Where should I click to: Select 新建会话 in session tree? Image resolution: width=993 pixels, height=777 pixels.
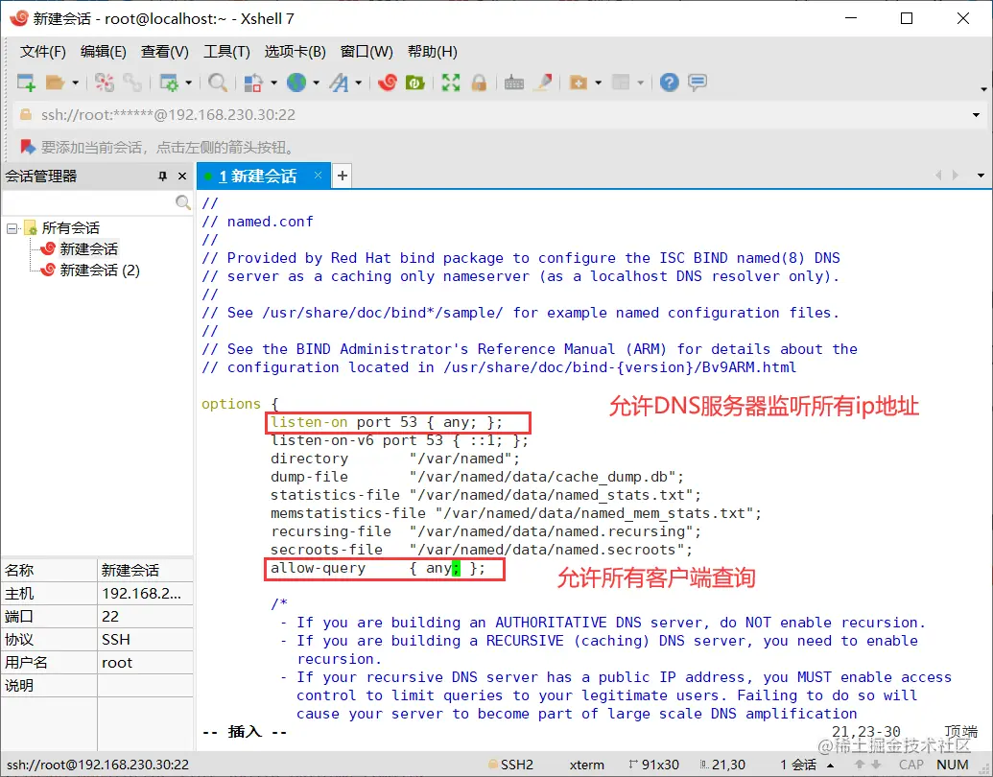tap(88, 248)
